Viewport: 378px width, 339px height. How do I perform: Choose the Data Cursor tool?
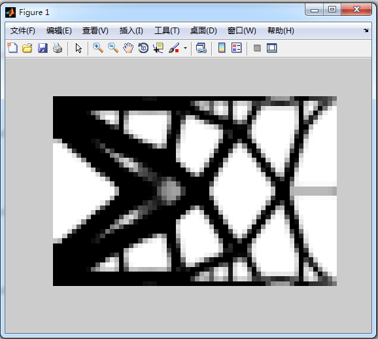point(158,48)
